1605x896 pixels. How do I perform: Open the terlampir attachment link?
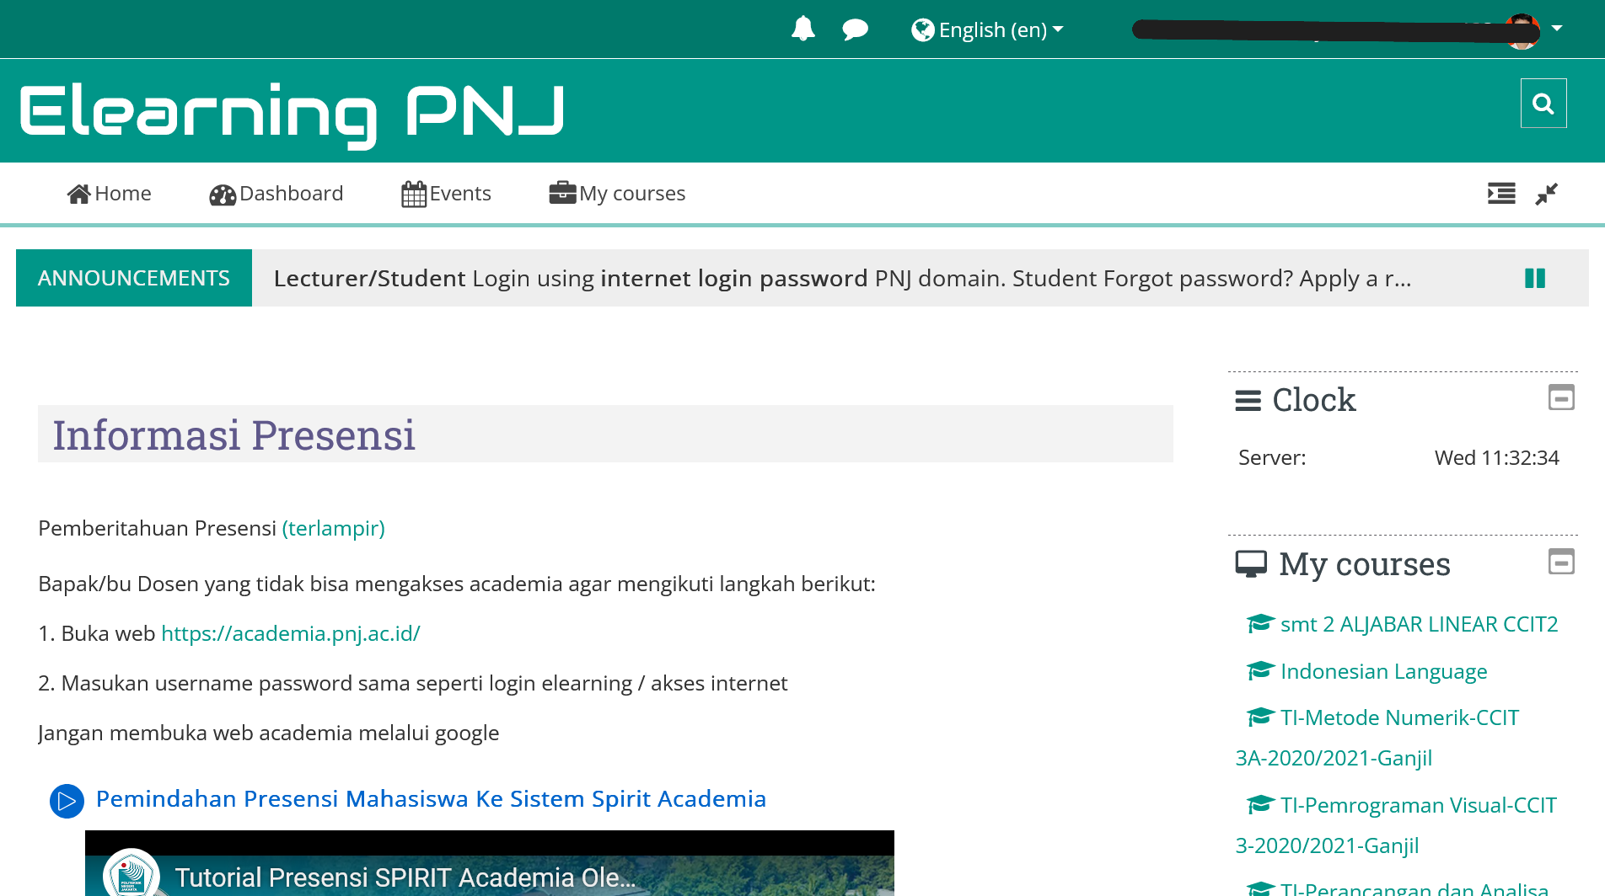334,528
